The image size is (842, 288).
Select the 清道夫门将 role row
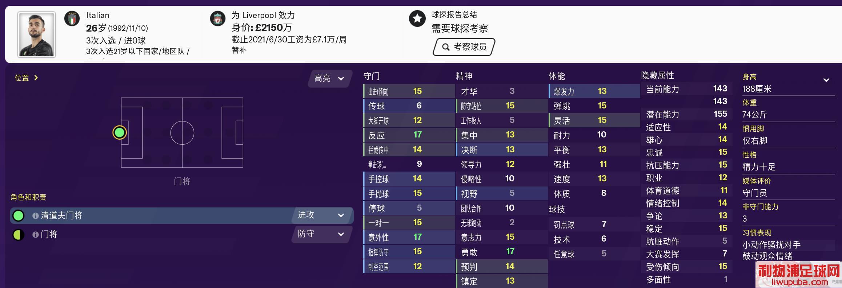click(164, 216)
